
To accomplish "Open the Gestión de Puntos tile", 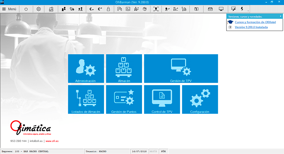I will click(124, 100).
